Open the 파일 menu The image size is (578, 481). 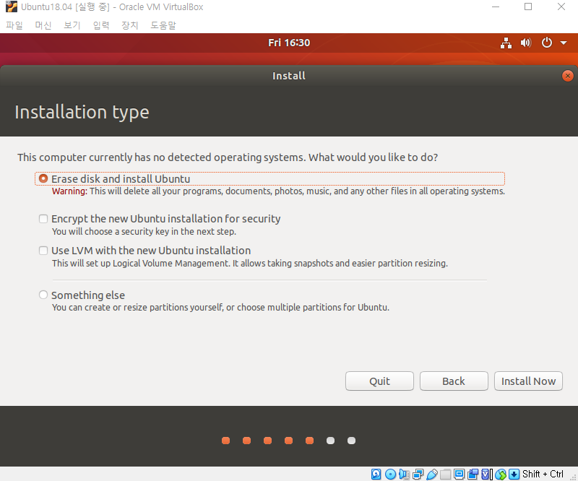coord(14,25)
